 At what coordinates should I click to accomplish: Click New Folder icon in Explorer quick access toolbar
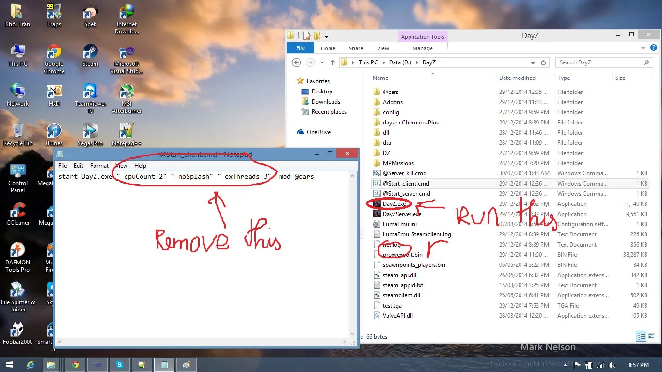pos(317,36)
